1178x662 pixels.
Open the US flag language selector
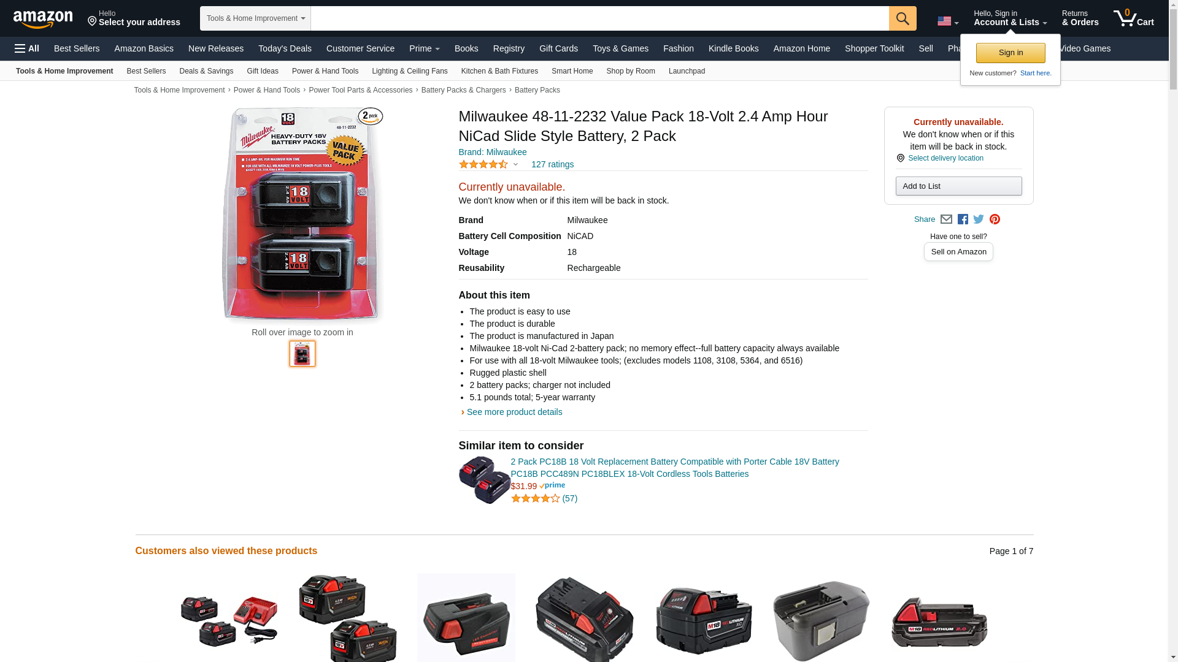(x=948, y=21)
